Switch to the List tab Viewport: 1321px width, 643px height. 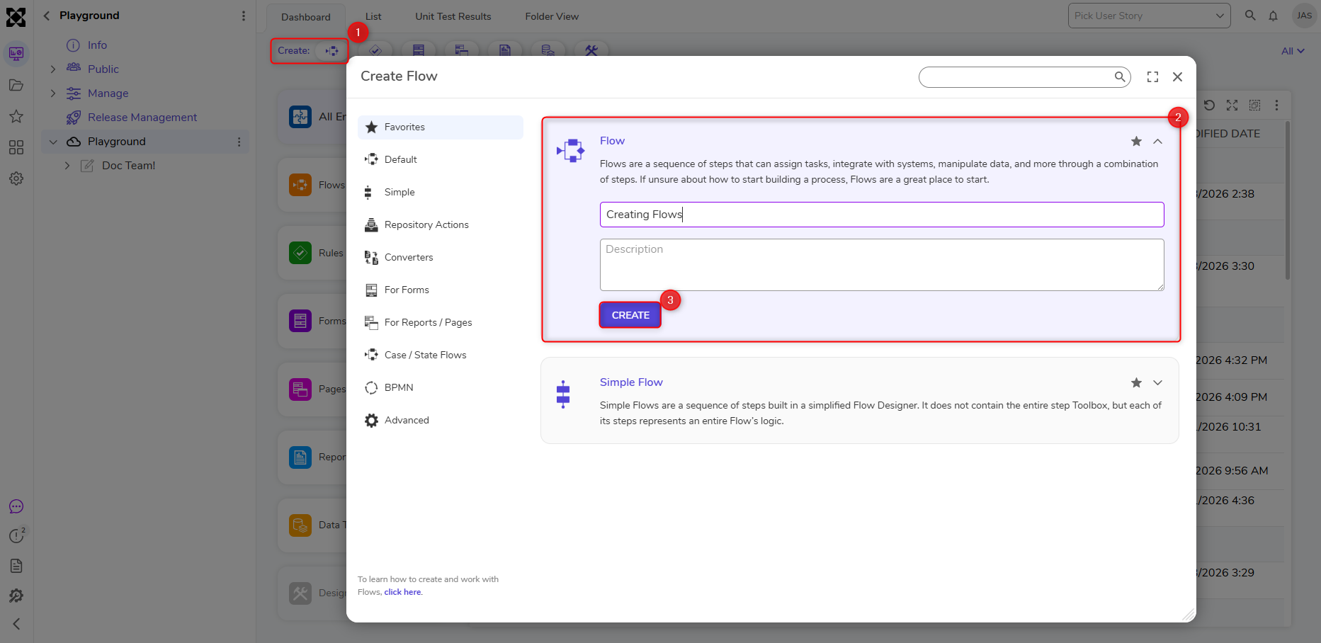pyautogui.click(x=373, y=16)
